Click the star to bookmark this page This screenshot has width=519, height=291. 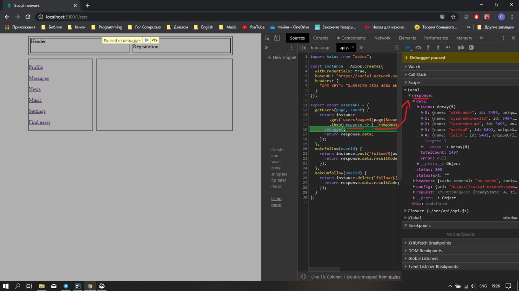453,17
